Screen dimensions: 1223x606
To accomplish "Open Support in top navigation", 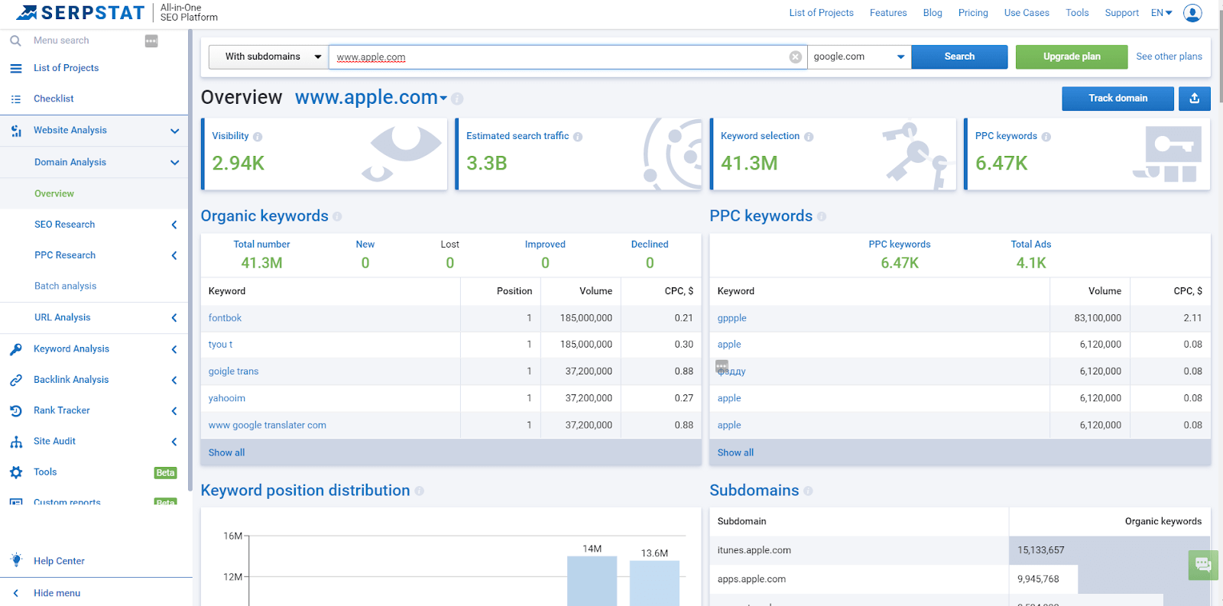I will tap(1121, 13).
